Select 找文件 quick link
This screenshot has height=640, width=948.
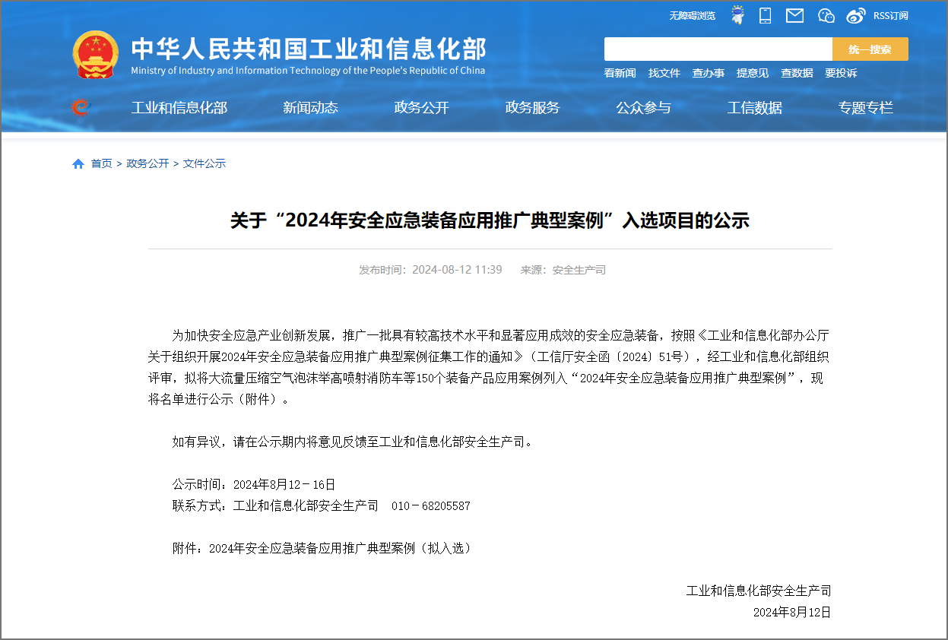(x=664, y=73)
